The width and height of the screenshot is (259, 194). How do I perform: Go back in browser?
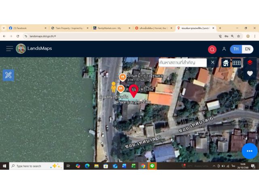tap(4, 36)
